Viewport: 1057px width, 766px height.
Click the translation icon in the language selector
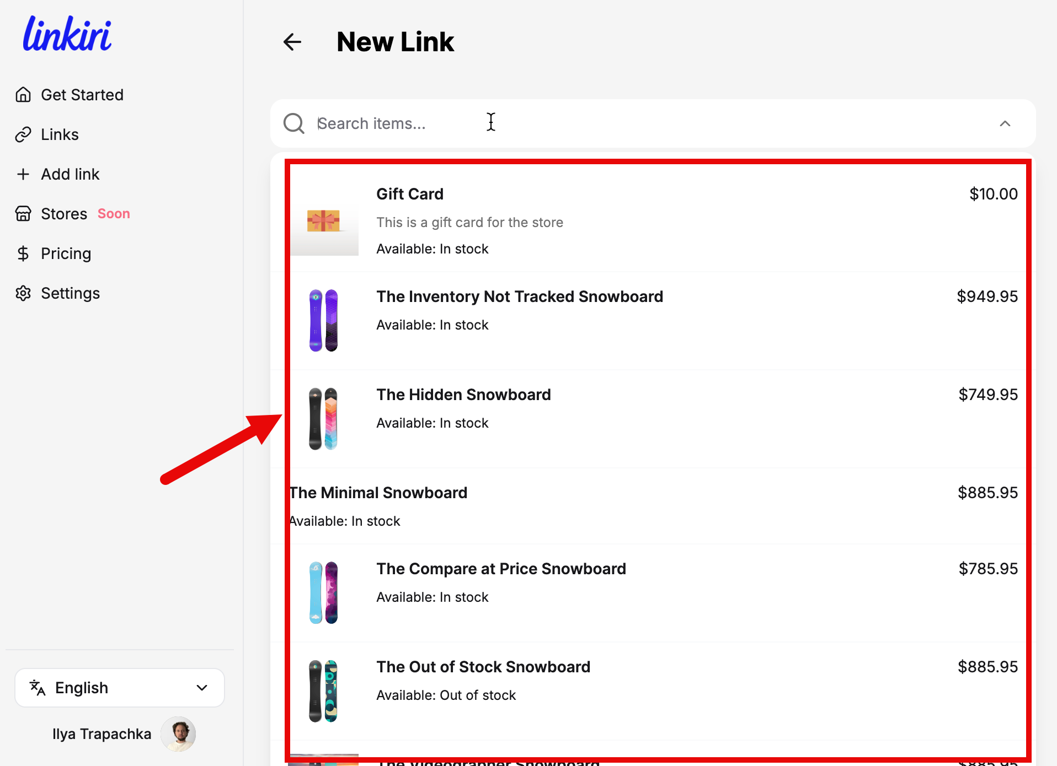[38, 687]
